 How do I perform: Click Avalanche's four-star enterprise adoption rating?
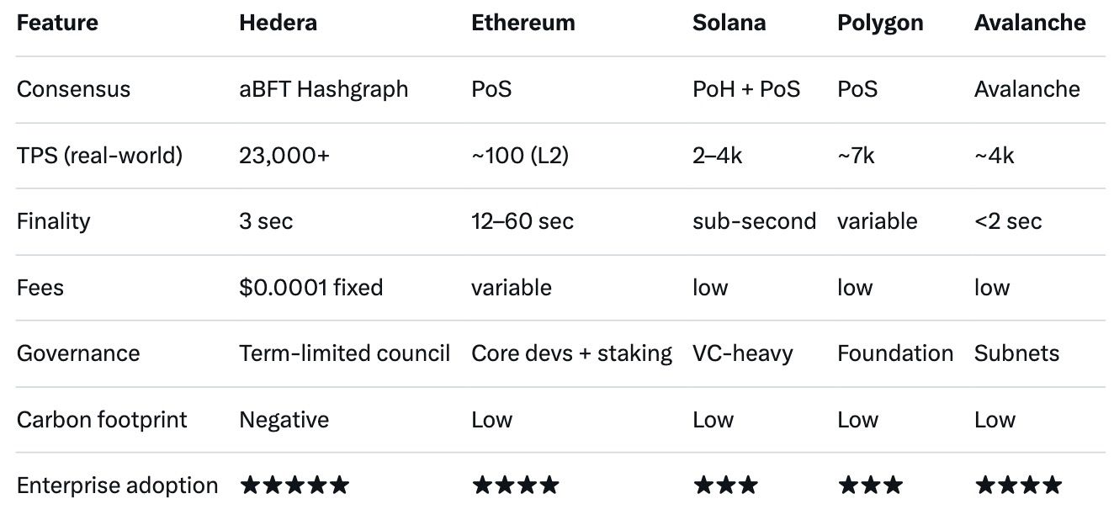pyautogui.click(x=1018, y=486)
